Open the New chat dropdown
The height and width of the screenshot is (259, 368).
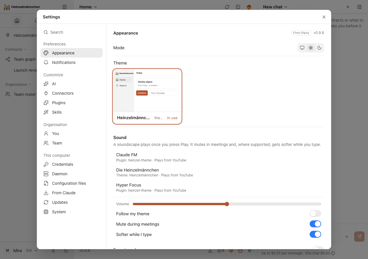(275, 7)
